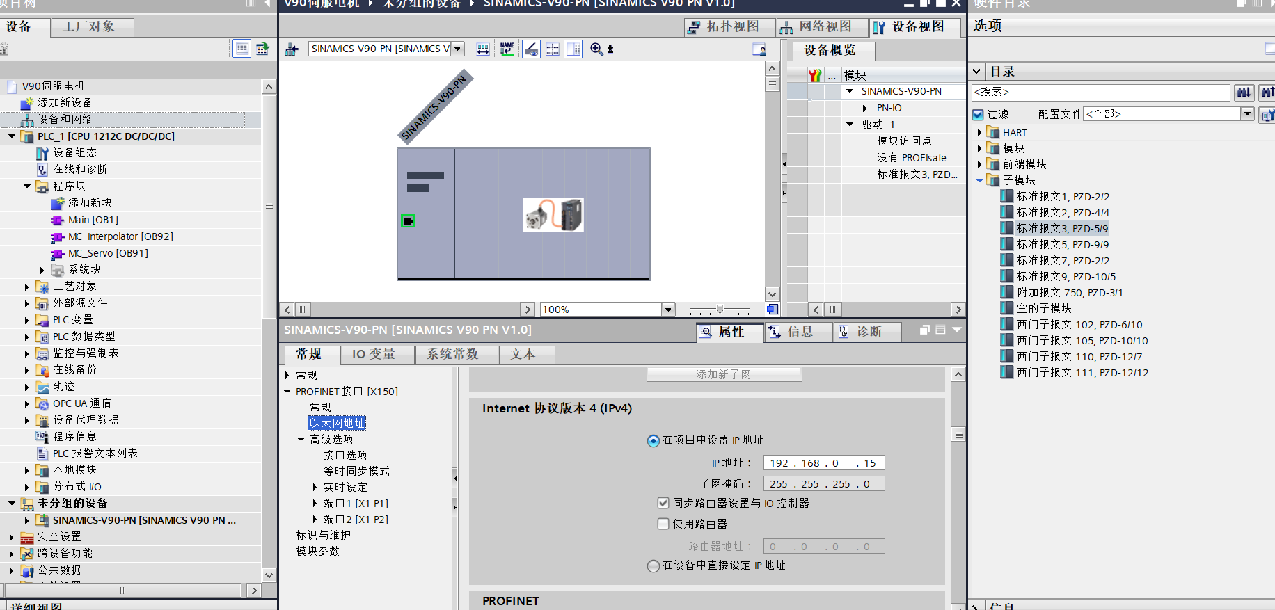
Task: Select catalog item 标准报文 3, PZD-5/9
Action: tap(1062, 229)
